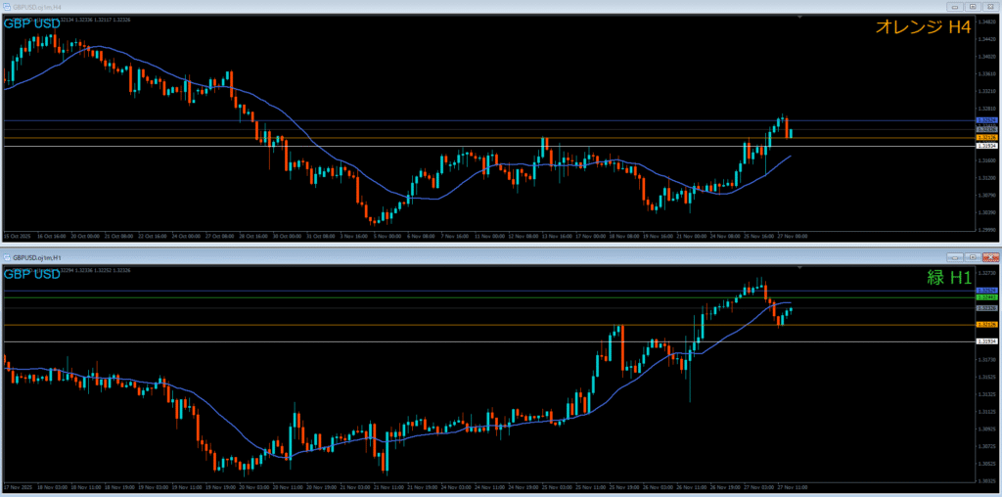Click 1.31325 on the H1 price axis
The image size is (1002, 497).
987,394
